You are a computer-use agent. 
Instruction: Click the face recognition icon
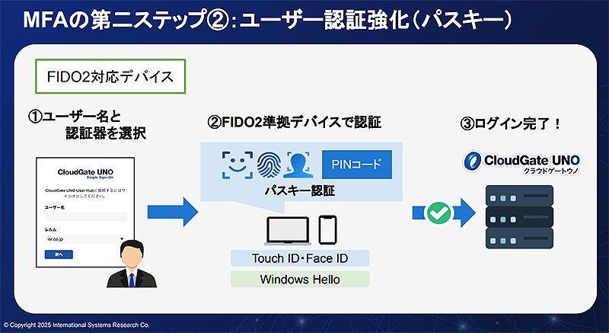tap(236, 164)
